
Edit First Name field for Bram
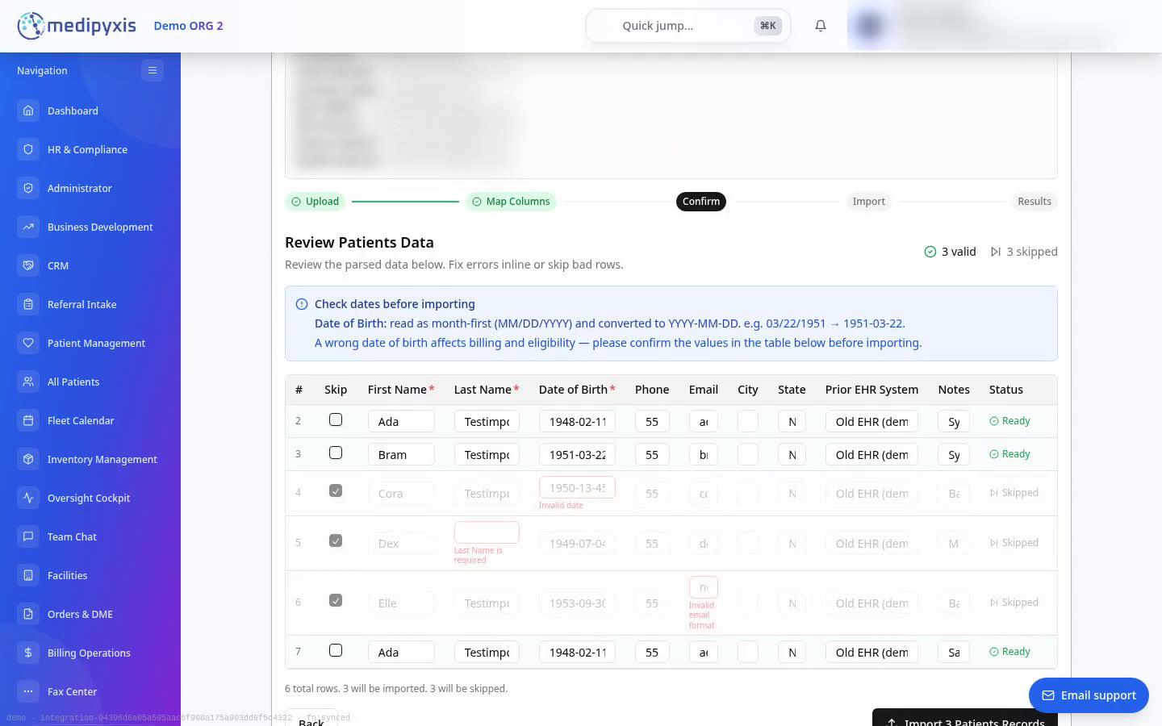point(401,454)
